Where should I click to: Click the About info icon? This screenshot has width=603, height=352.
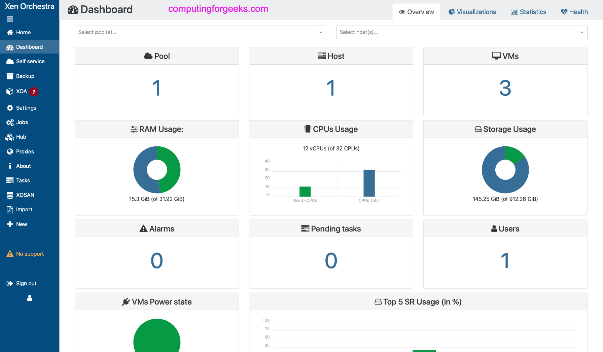click(x=10, y=166)
